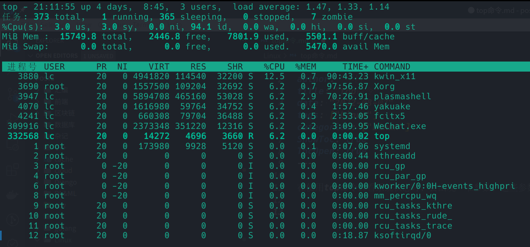Select PID 3880 in the process list
The width and height of the screenshot is (530, 247).
coord(28,77)
